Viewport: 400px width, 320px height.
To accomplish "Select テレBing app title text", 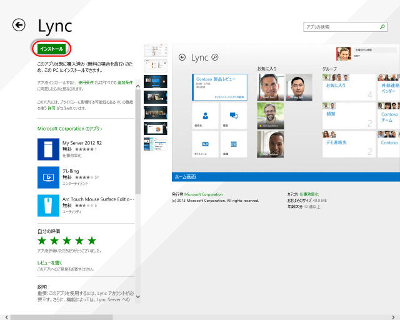I will (x=71, y=171).
